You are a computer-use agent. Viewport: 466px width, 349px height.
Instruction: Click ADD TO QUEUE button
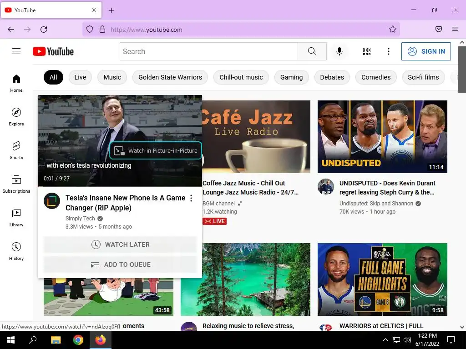[120, 264]
